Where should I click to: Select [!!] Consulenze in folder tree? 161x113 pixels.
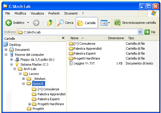point(48,89)
